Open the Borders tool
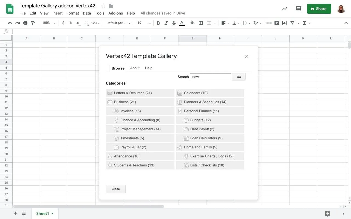The image size is (351, 219). click(x=201, y=23)
